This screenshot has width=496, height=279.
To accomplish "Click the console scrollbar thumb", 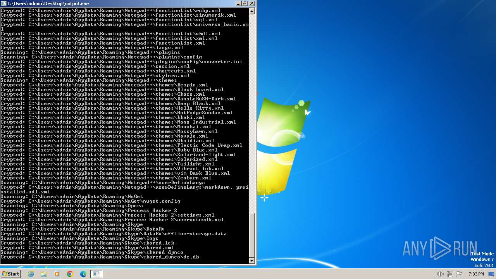I will coord(252,235).
